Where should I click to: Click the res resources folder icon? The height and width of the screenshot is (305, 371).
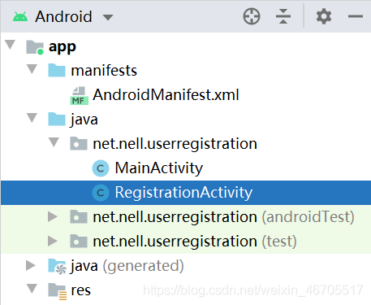pyautogui.click(x=58, y=291)
